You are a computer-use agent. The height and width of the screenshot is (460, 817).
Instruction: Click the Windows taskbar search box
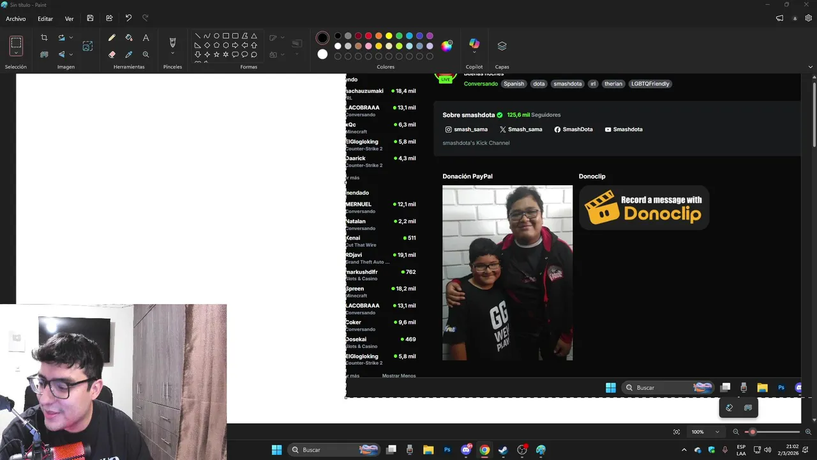tap(334, 450)
